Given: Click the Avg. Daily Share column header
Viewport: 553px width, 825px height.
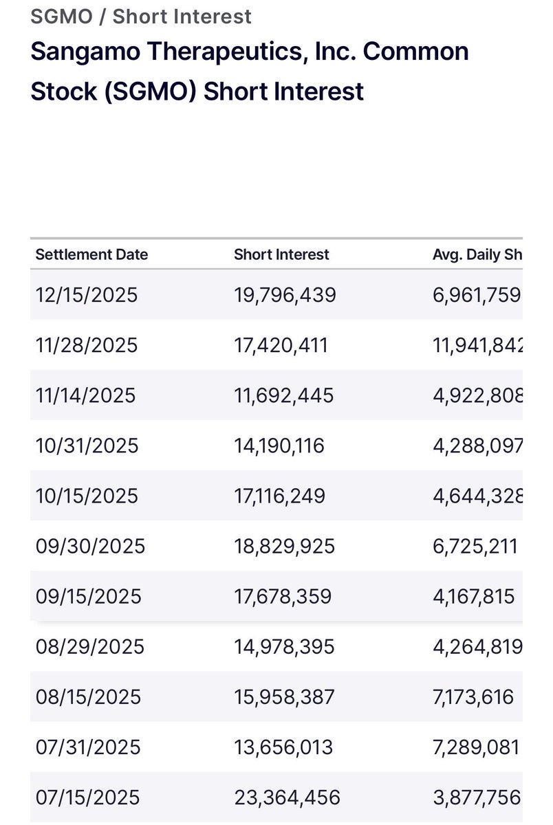Looking at the screenshot, I should coord(477,254).
